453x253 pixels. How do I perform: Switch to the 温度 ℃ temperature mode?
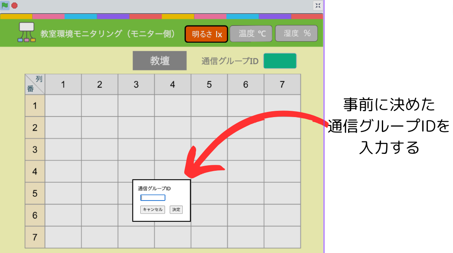252,34
